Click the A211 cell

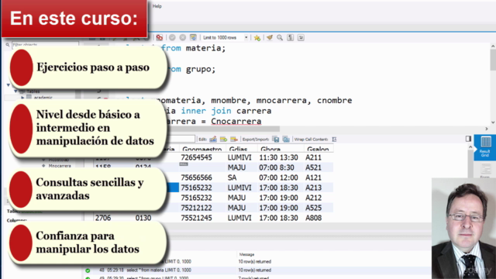[313, 157]
